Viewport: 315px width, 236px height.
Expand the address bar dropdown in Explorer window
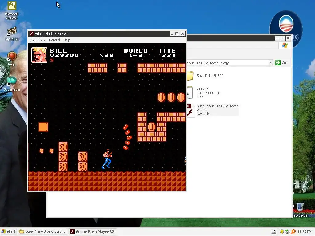tap(271, 63)
